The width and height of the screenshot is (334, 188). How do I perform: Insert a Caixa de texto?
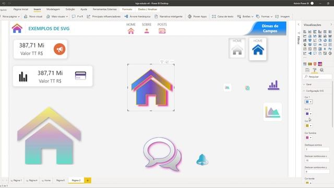(x=223, y=16)
